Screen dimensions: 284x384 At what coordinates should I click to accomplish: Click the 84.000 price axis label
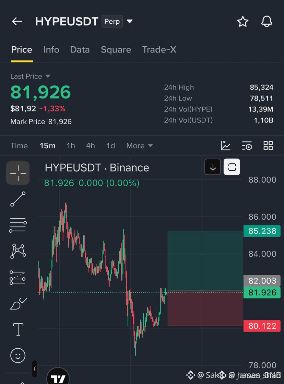point(262,254)
